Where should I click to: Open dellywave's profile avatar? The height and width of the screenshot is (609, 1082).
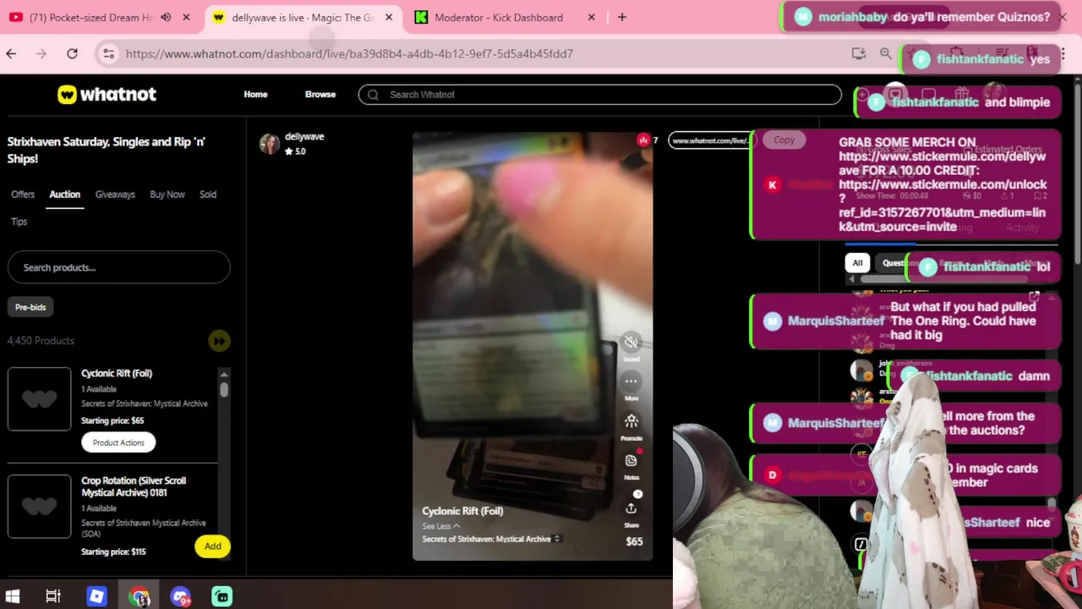pos(270,144)
